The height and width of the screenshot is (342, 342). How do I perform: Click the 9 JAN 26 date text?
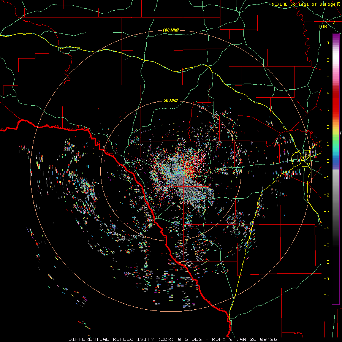[x=243, y=339]
